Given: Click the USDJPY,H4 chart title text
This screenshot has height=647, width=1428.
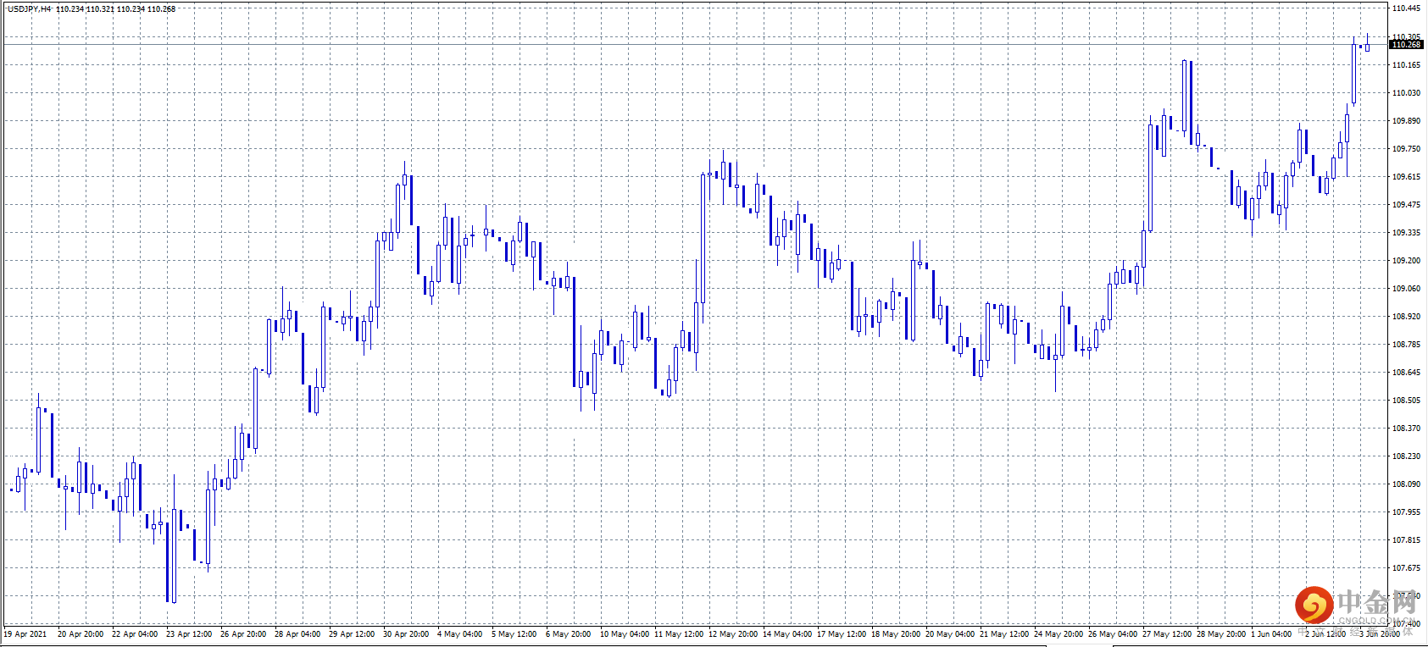Looking at the screenshot, I should click(x=29, y=9).
